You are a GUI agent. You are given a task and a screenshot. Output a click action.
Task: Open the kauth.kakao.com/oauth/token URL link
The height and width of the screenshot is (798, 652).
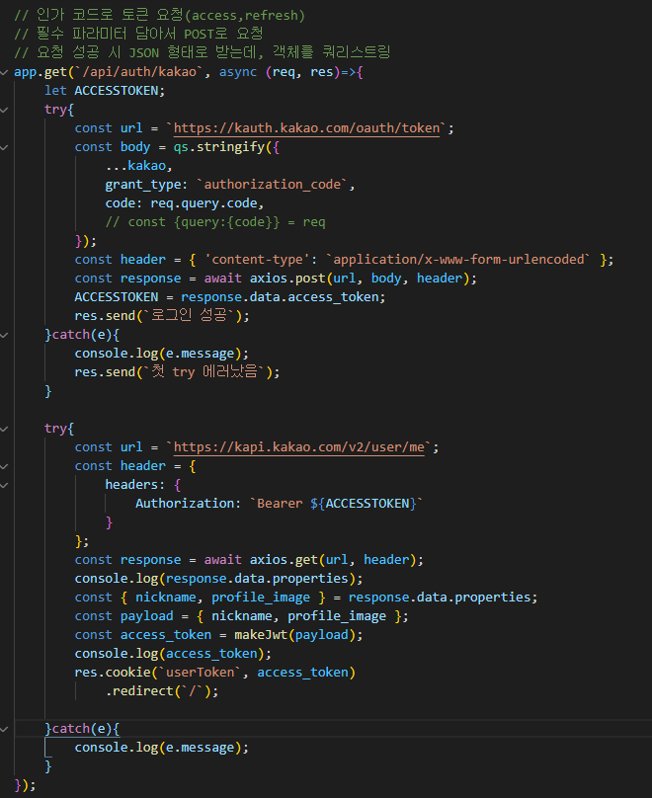tap(306, 128)
